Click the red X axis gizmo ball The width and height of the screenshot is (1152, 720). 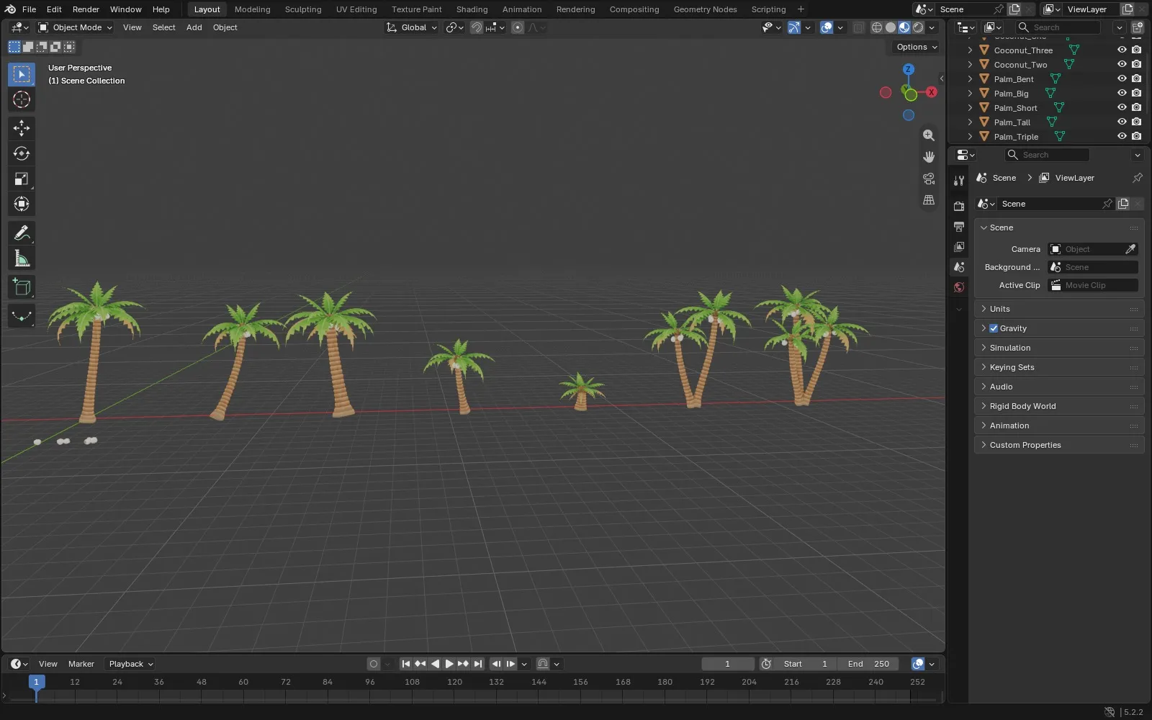pos(932,92)
